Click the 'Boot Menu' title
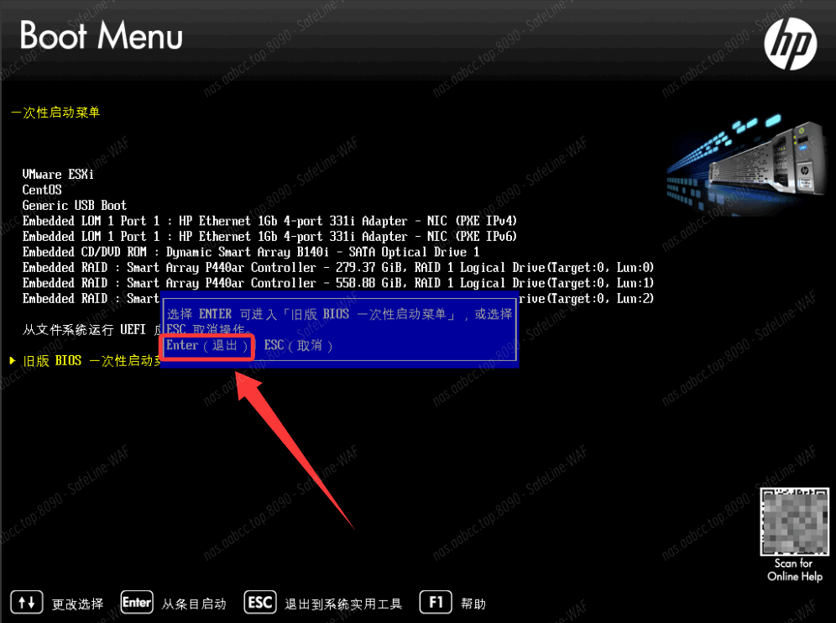This screenshot has width=836, height=623. [x=102, y=35]
